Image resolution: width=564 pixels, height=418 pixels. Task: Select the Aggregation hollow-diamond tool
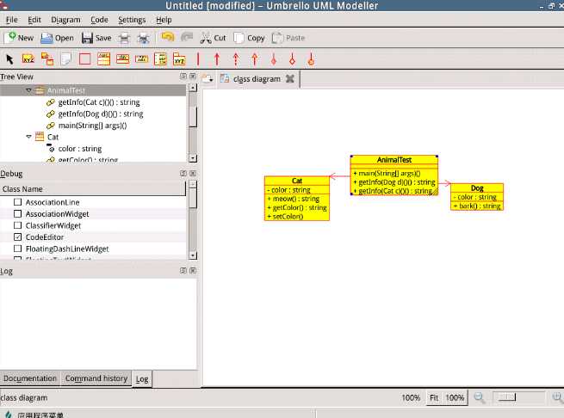tap(292, 59)
